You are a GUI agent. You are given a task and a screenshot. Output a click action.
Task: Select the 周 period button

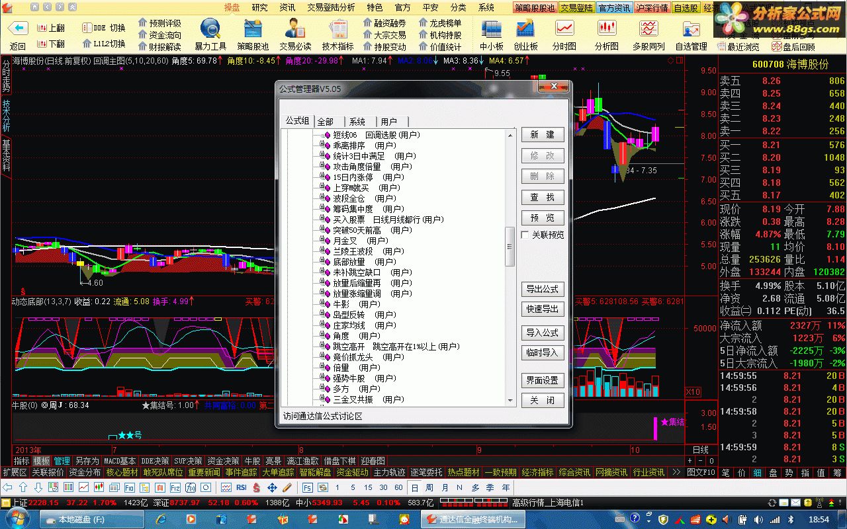pos(429,487)
